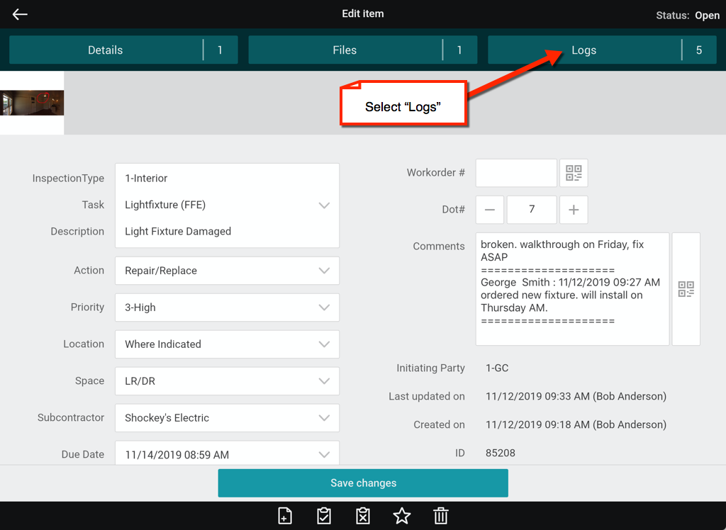
Task: Delete item using trash icon
Action: click(441, 516)
